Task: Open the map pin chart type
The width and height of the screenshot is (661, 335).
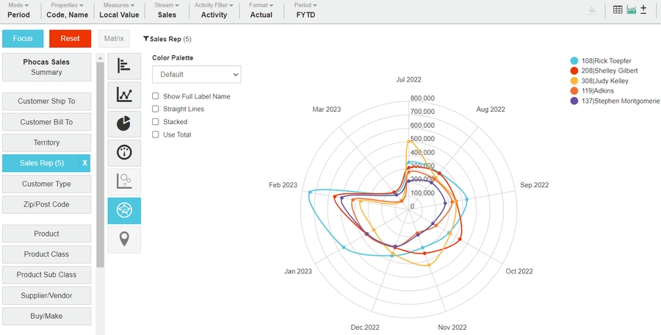Action: click(124, 239)
